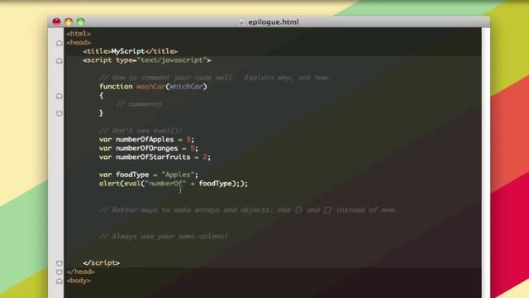Viewport: 529px width, 298px height.
Task: Click the '// comments' line inside washCar
Action: (x=139, y=104)
